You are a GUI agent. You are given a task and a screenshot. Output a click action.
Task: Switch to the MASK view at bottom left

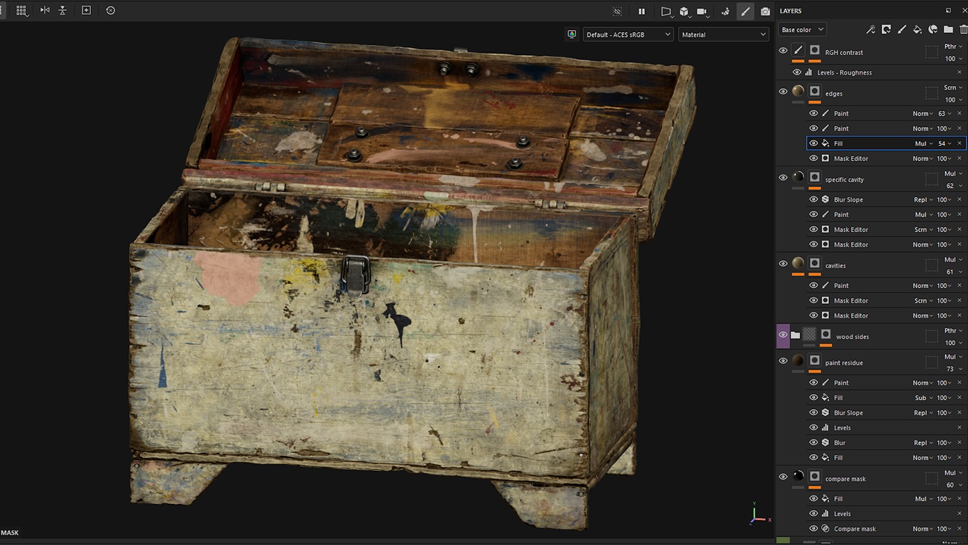tap(9, 532)
